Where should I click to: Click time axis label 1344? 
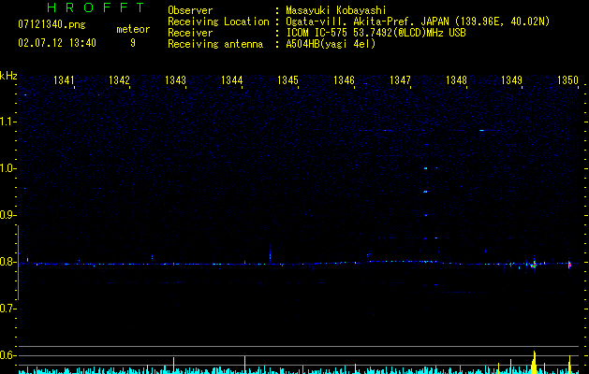(232, 79)
